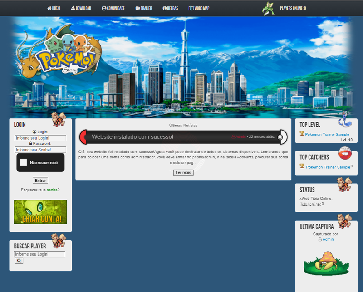Click the Parasect captured Pokémon image
Viewport: 363px width, 292px height.
pyautogui.click(x=326, y=263)
